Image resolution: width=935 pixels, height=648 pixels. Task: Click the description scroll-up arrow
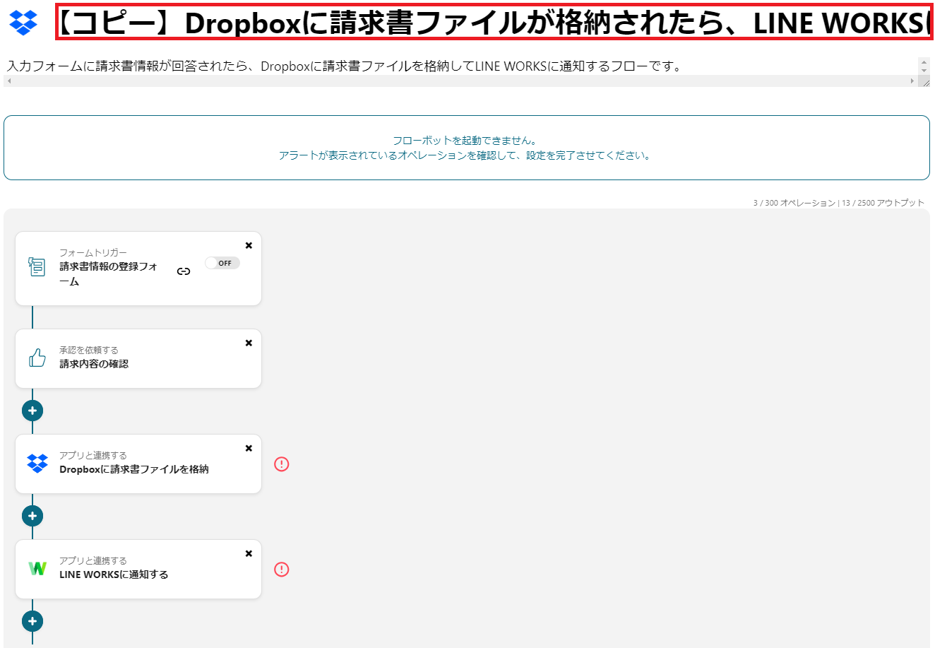(924, 62)
